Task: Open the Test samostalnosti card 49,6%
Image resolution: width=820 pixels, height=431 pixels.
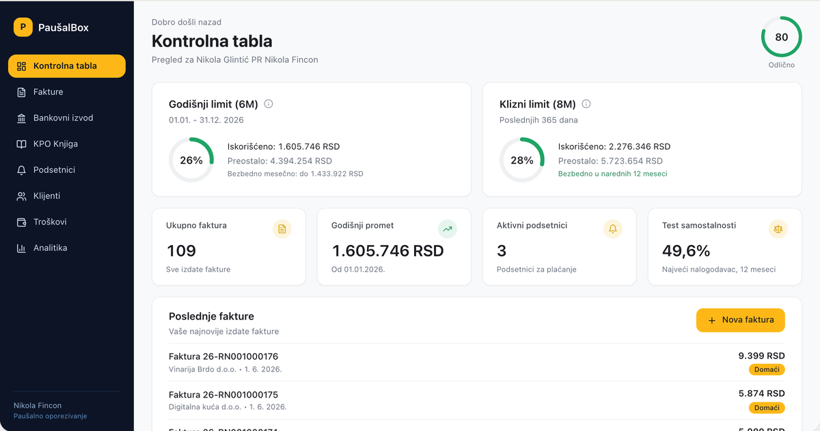Action: [x=725, y=247]
